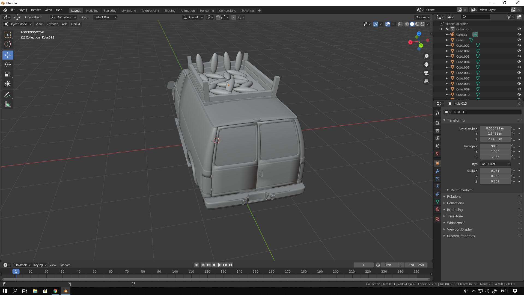524x295 pixels.
Task: Select the Scale tool in toolbar
Action: click(x=8, y=74)
